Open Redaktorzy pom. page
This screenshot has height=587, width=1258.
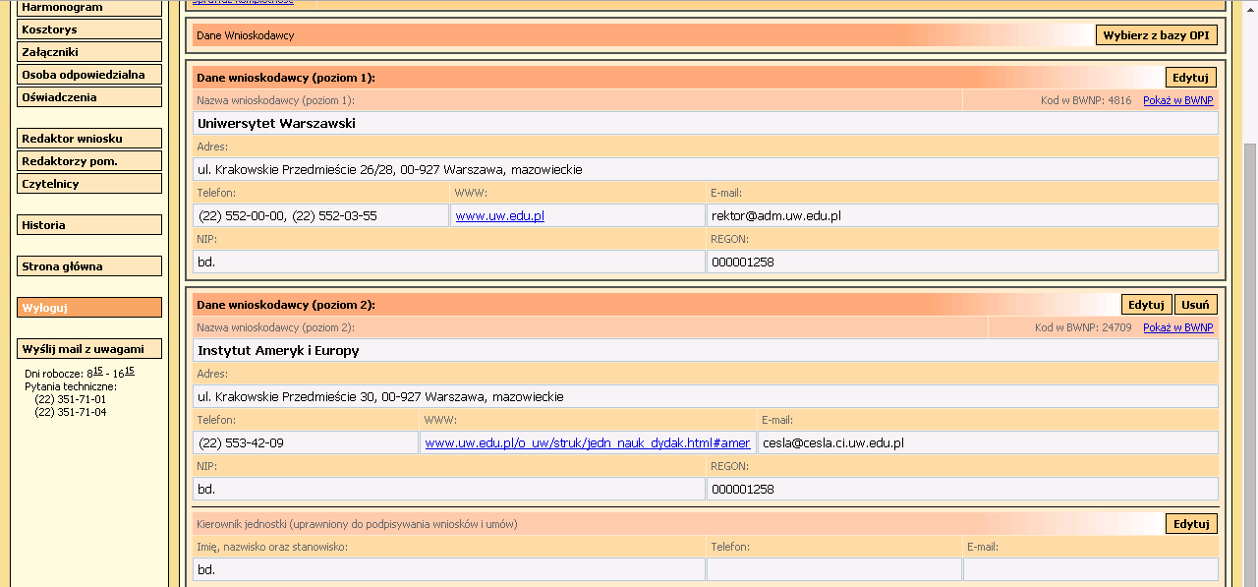[89, 161]
